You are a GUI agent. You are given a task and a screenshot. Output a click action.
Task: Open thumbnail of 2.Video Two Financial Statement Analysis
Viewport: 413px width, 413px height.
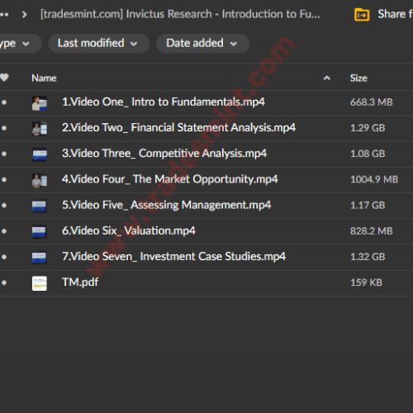40,129
